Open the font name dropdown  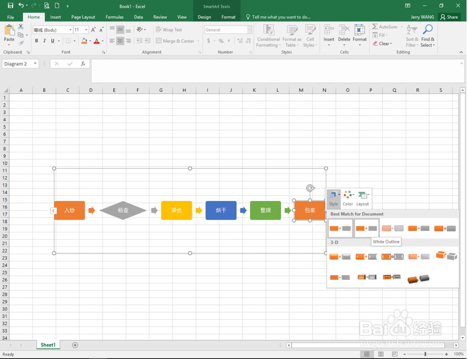tap(71, 30)
